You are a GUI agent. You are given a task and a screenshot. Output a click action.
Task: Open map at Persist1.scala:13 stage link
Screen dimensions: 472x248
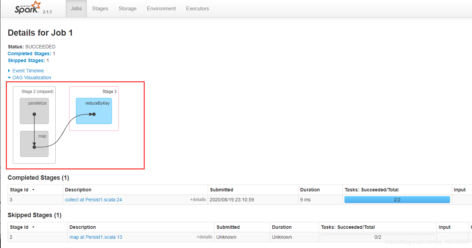coord(96,237)
